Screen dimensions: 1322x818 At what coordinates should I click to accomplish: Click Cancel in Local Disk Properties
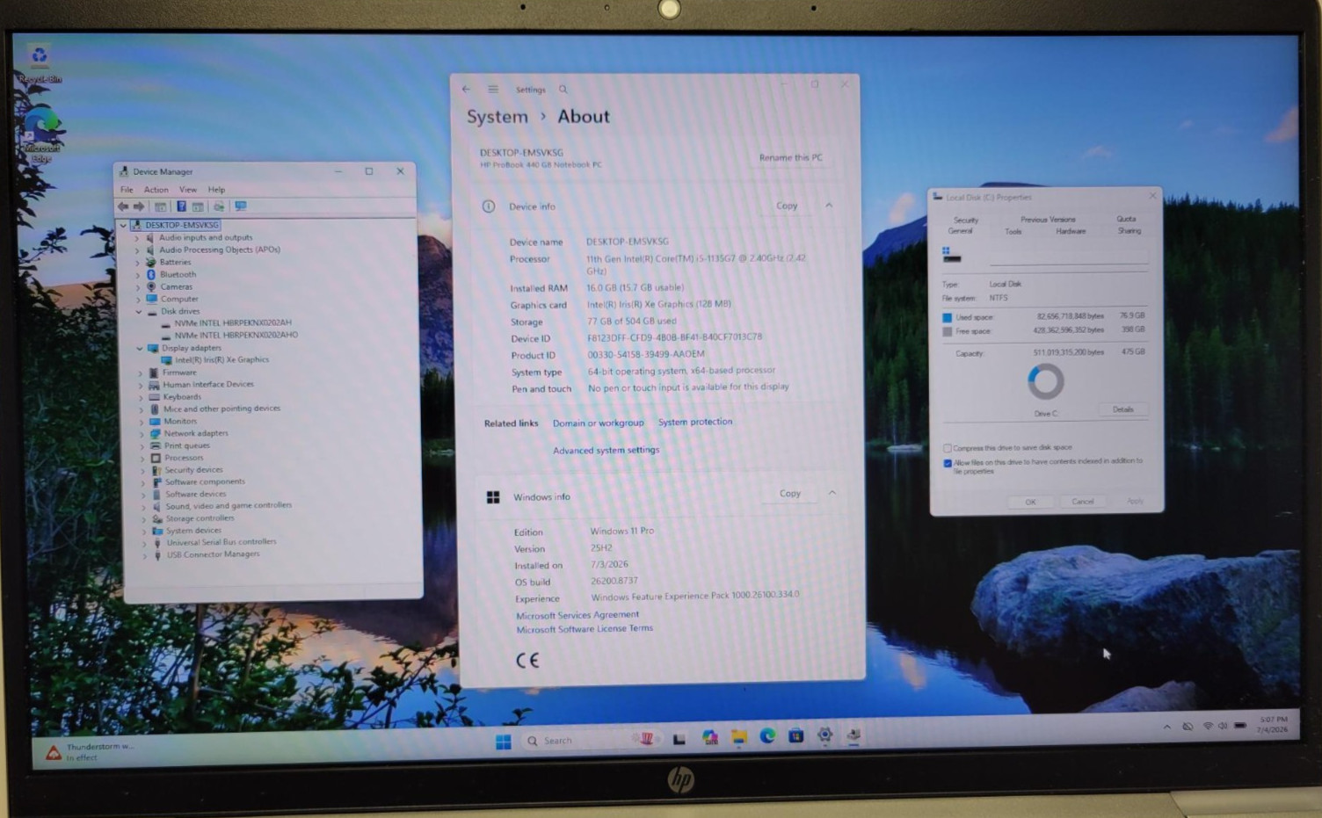[1082, 502]
